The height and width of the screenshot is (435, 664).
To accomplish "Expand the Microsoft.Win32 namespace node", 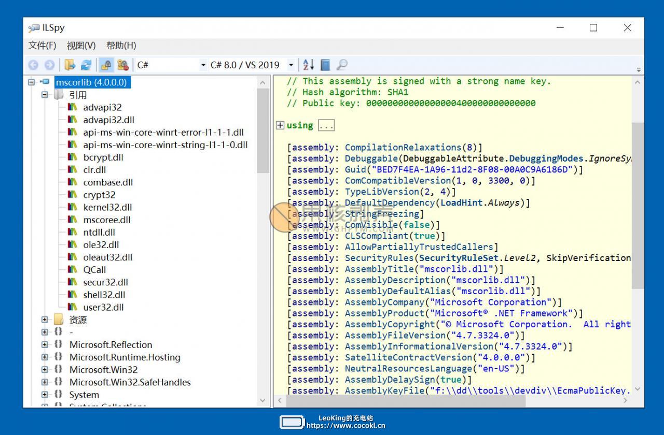I will 45,369.
